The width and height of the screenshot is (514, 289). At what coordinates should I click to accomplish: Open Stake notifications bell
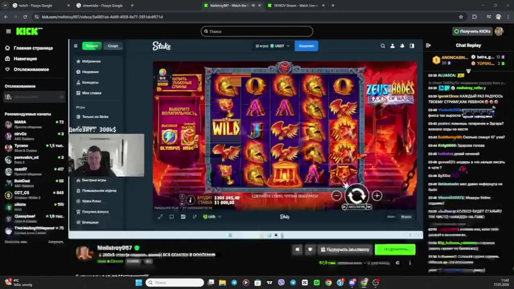click(402, 46)
